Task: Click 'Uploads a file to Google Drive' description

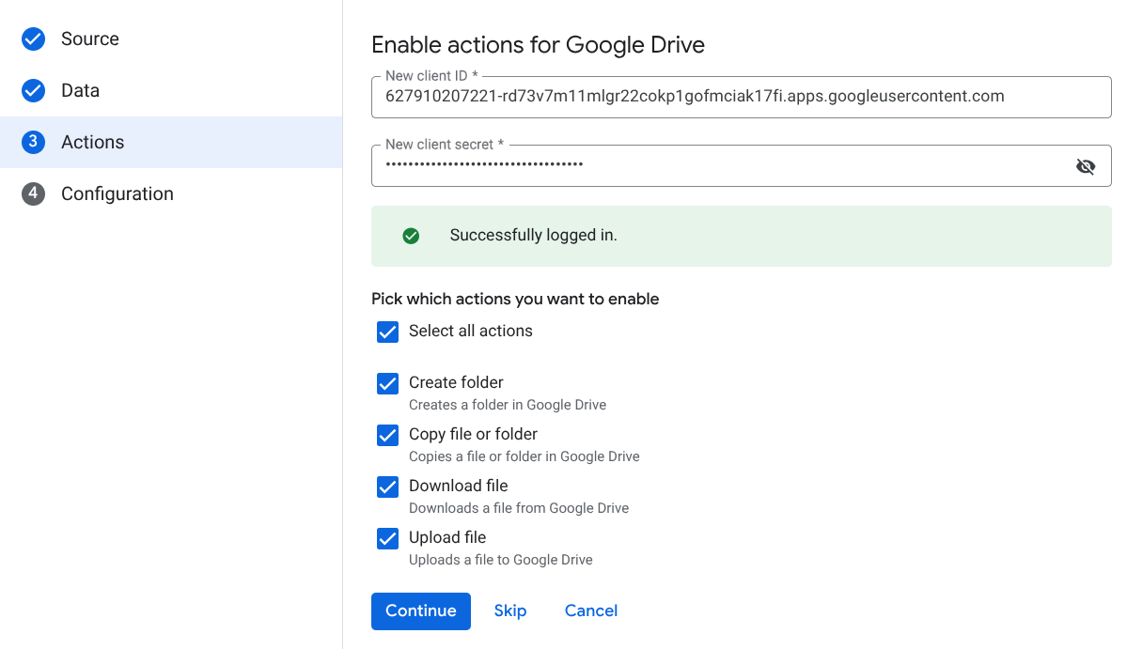Action: tap(501, 560)
